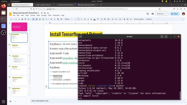Click the Insert link icon
The image size is (187, 105).
tap(102, 19)
